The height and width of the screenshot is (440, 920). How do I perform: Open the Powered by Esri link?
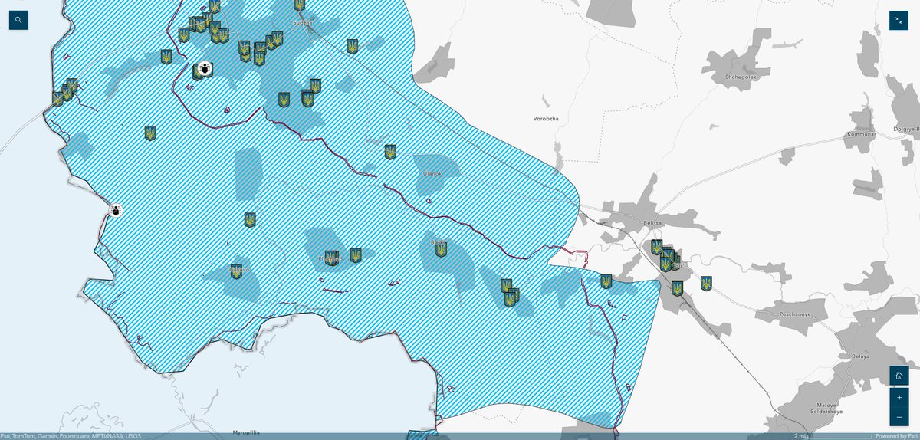point(896,436)
